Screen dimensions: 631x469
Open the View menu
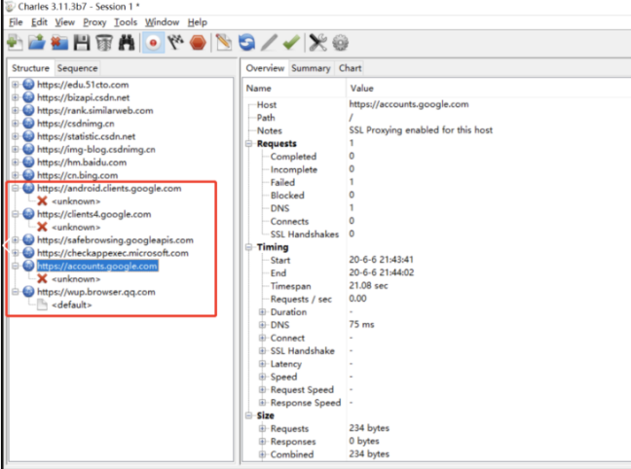click(65, 22)
